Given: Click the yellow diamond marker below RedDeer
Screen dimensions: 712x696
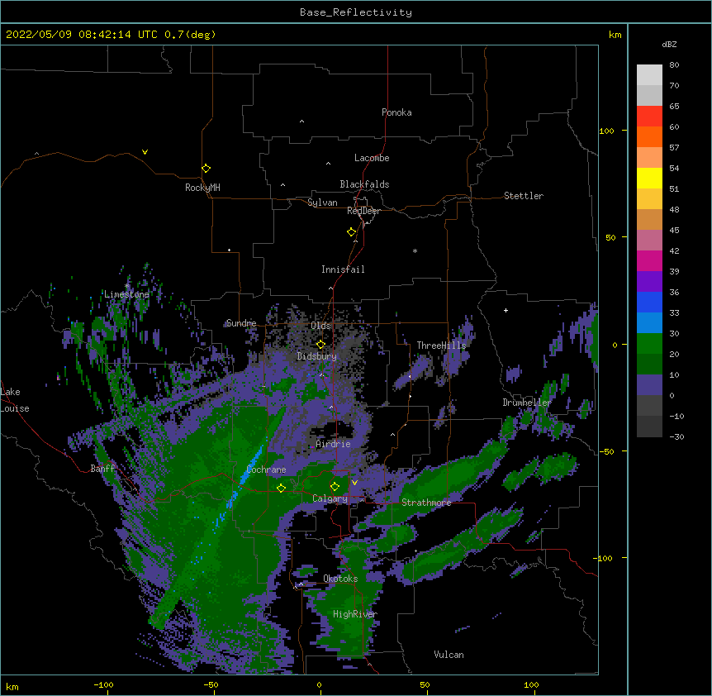Looking at the screenshot, I should [x=352, y=232].
